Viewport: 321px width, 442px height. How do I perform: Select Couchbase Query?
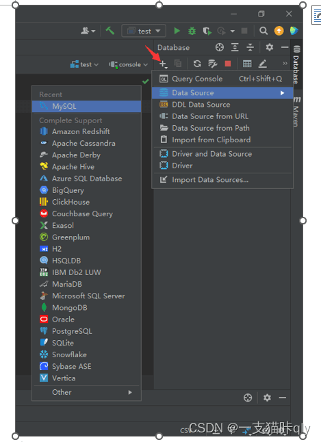87,213
